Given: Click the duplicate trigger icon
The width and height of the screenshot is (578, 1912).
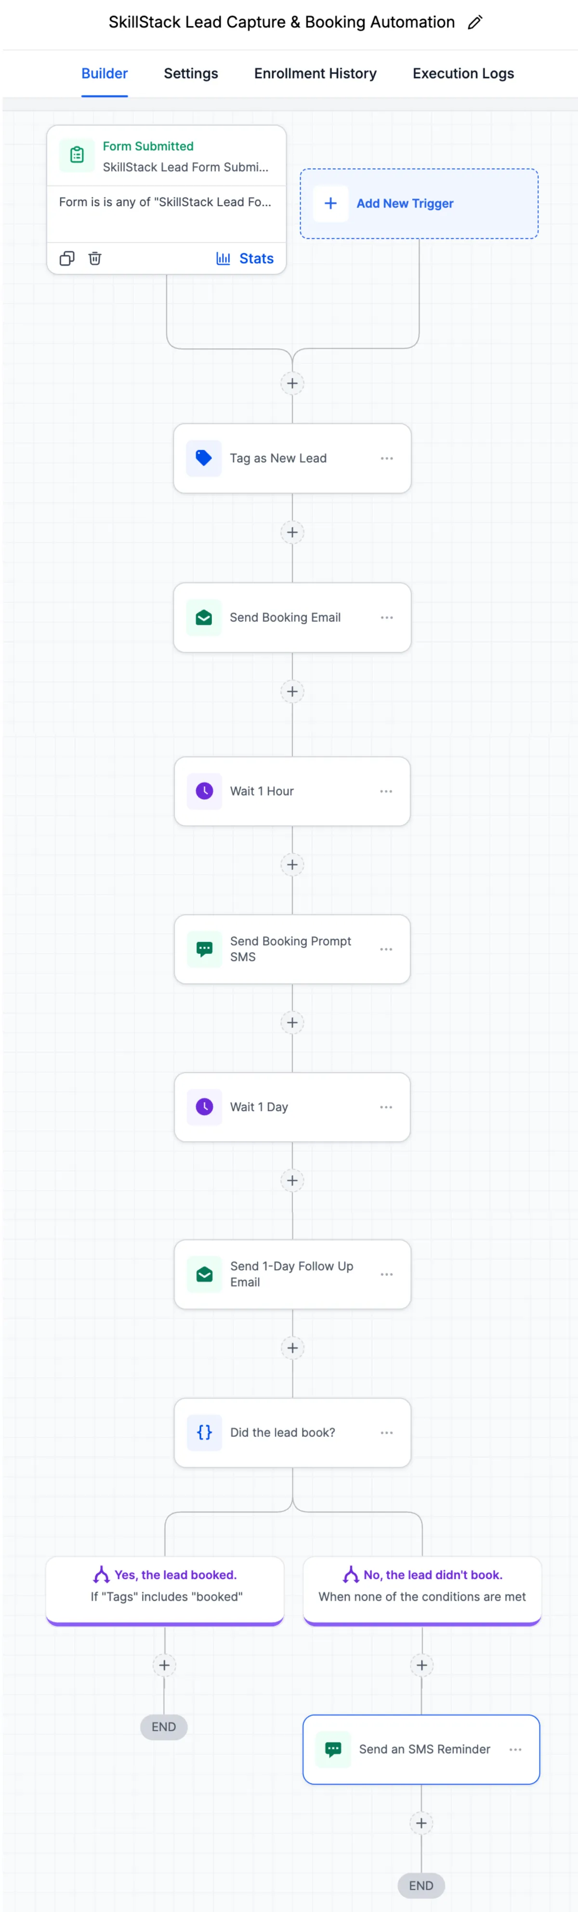Looking at the screenshot, I should coord(67,258).
